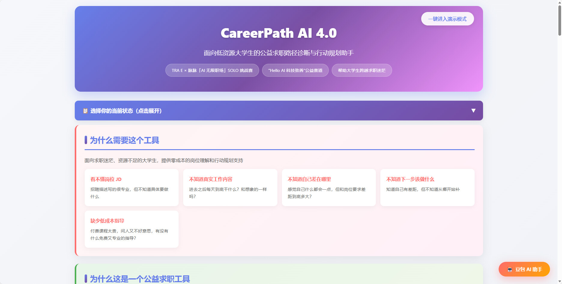The width and height of the screenshot is (562, 284).
Task: Click the scrollbar down arrow at bottom
Action: [x=560, y=282]
